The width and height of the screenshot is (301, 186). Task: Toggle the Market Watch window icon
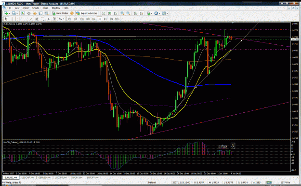(23, 13)
